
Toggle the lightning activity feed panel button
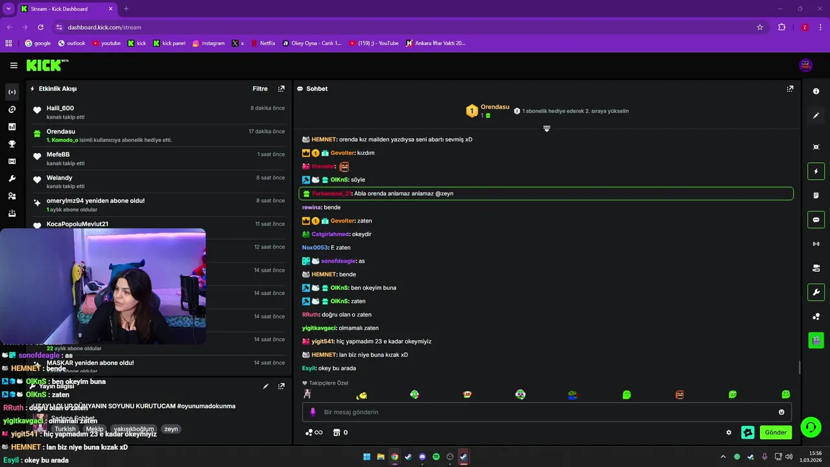816,171
